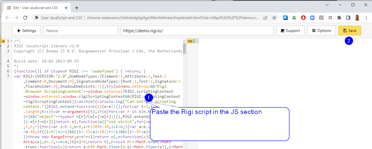
Task: Click code line 6 starting with (function(){
Action: click(x=80, y=71)
